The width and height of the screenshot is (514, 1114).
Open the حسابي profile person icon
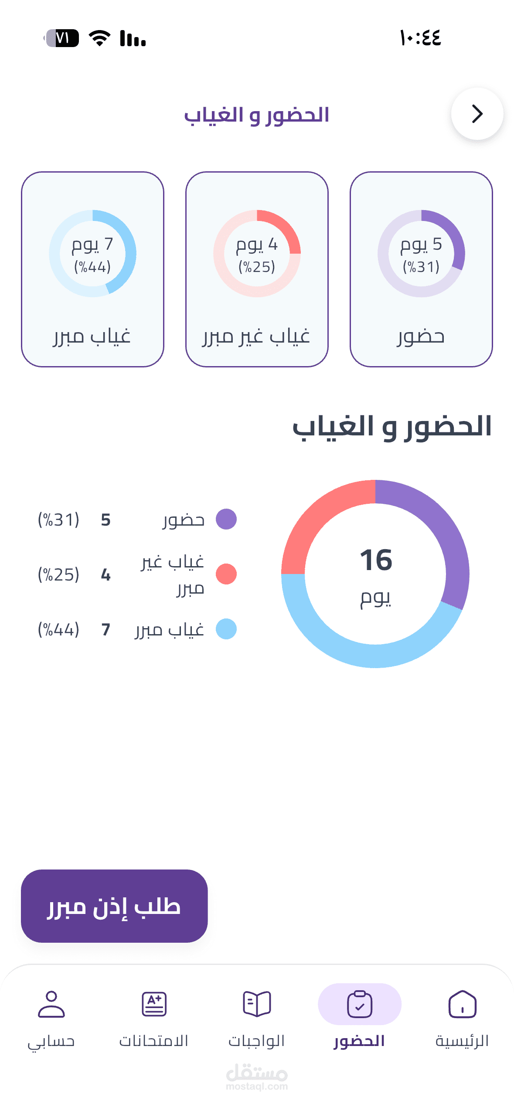(x=51, y=1004)
